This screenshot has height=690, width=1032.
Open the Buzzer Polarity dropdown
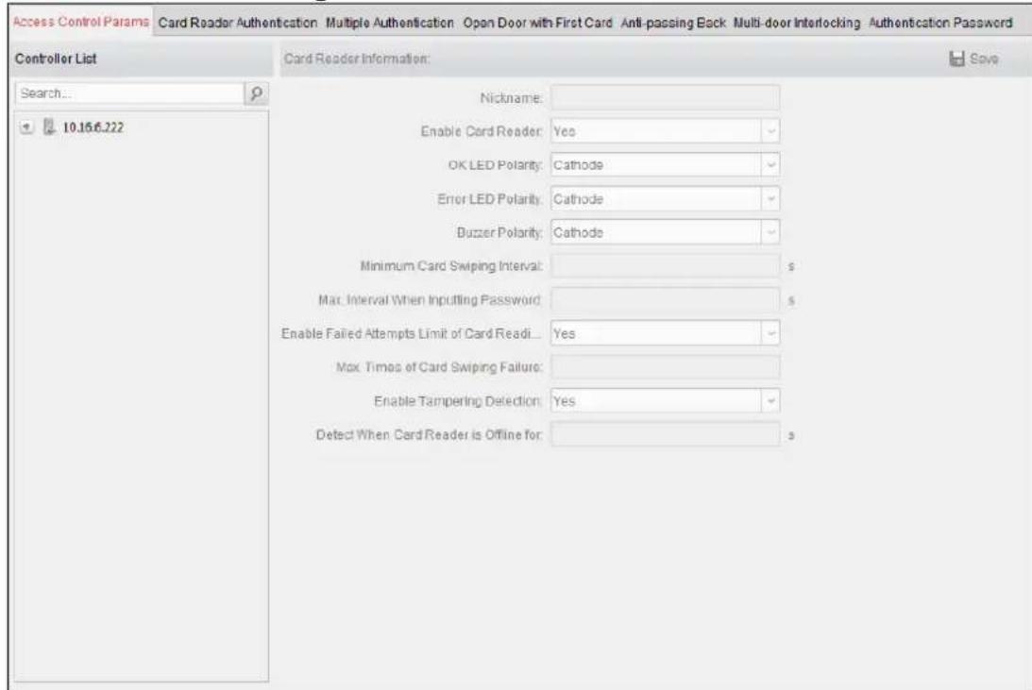[x=666, y=232]
